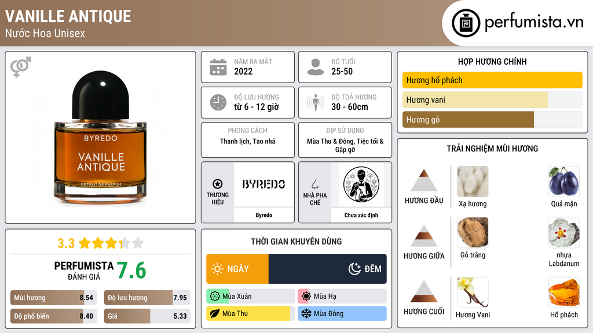
Task: Click the sillage icon beside Độ toả hương
Action: tap(316, 102)
